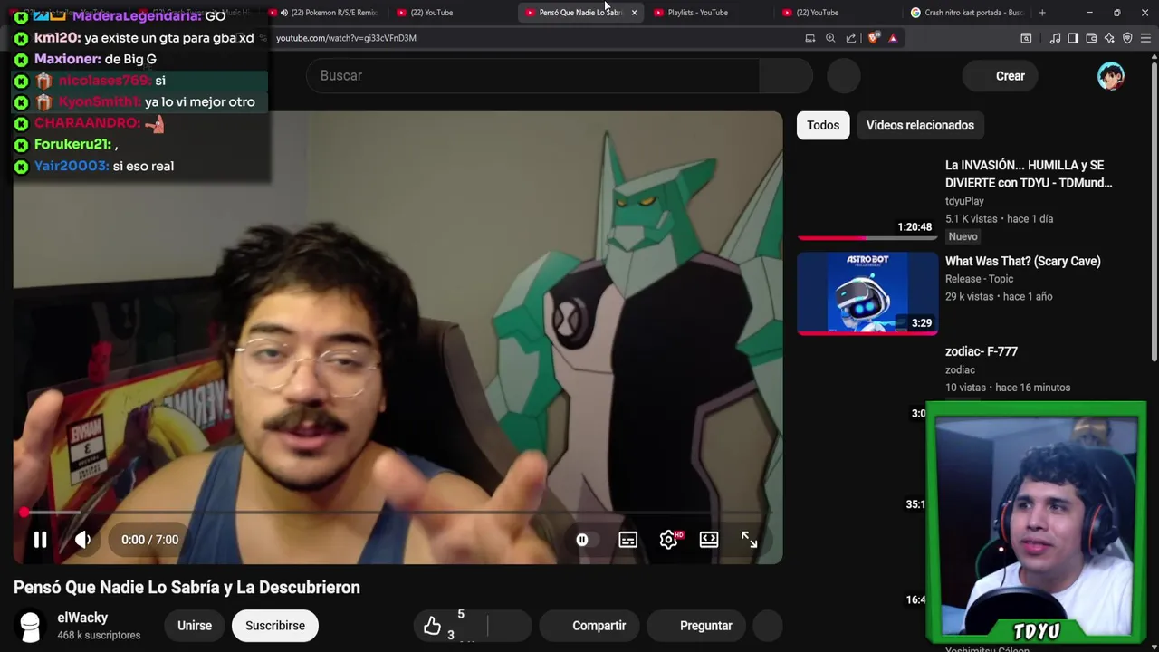This screenshot has height=652, width=1159.
Task: Toggle the browser sidebar panel icon
Action: (1073, 38)
